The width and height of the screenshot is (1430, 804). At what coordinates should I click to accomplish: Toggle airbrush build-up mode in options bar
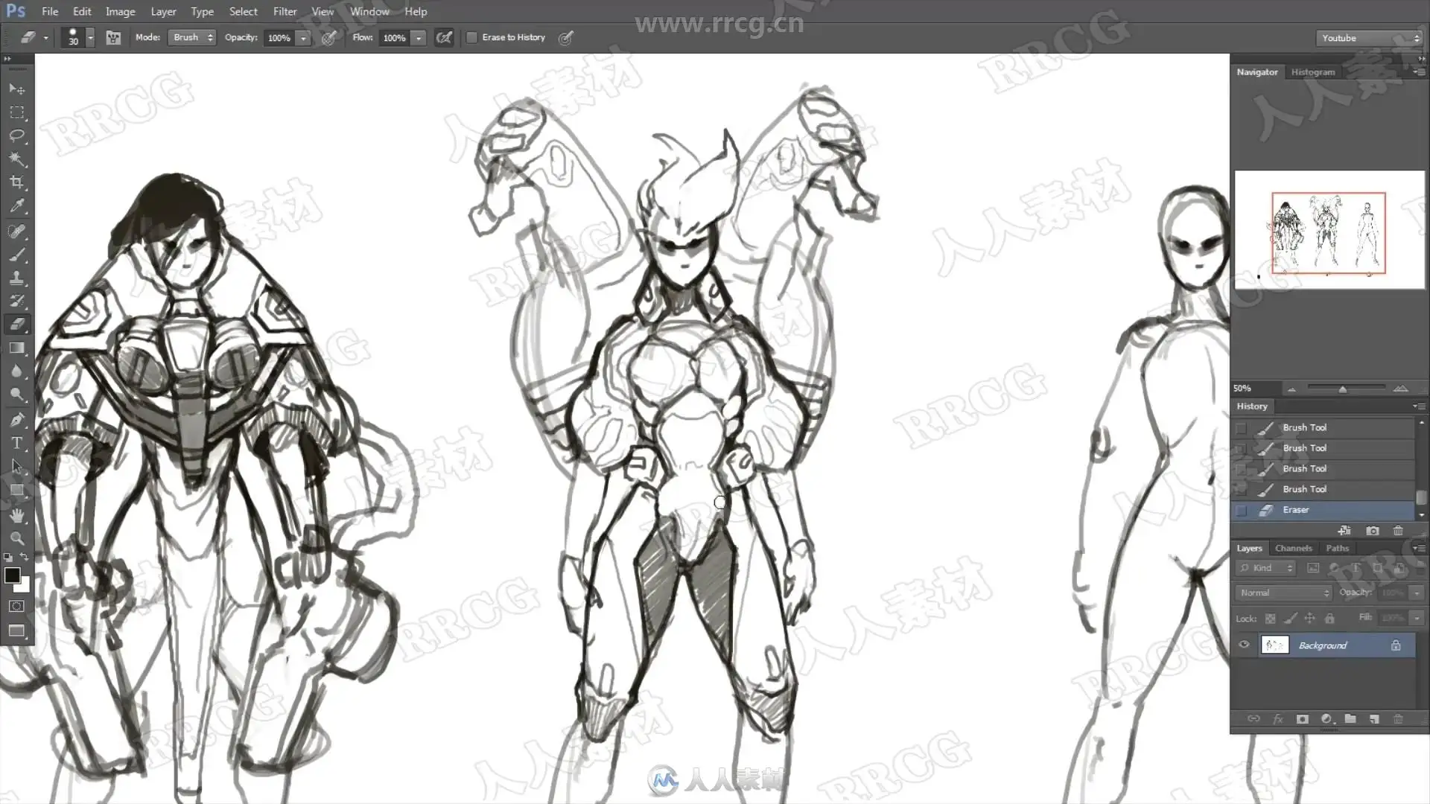[x=444, y=37]
